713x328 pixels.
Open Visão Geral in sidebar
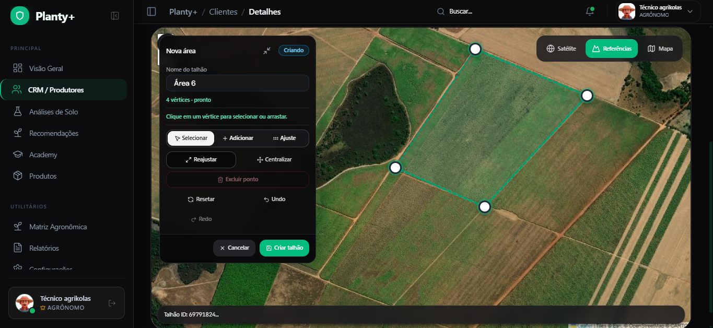(46, 68)
